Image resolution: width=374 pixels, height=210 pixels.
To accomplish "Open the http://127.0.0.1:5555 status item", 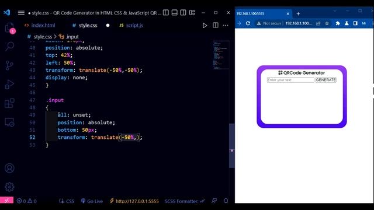I will click(x=134, y=201).
